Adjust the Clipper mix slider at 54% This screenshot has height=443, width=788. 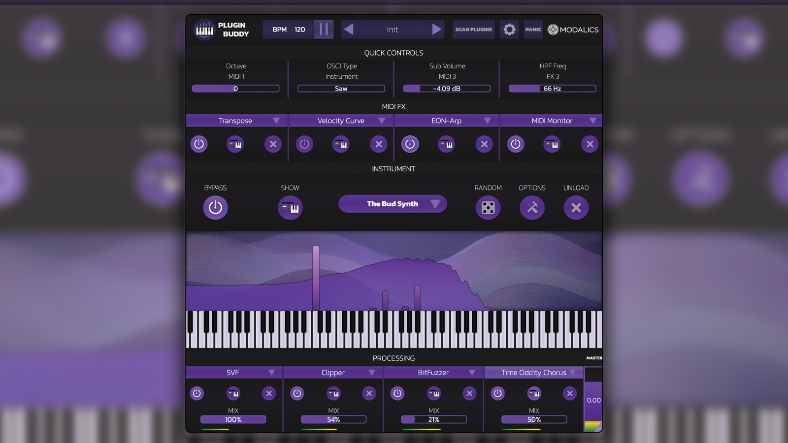pyautogui.click(x=333, y=419)
